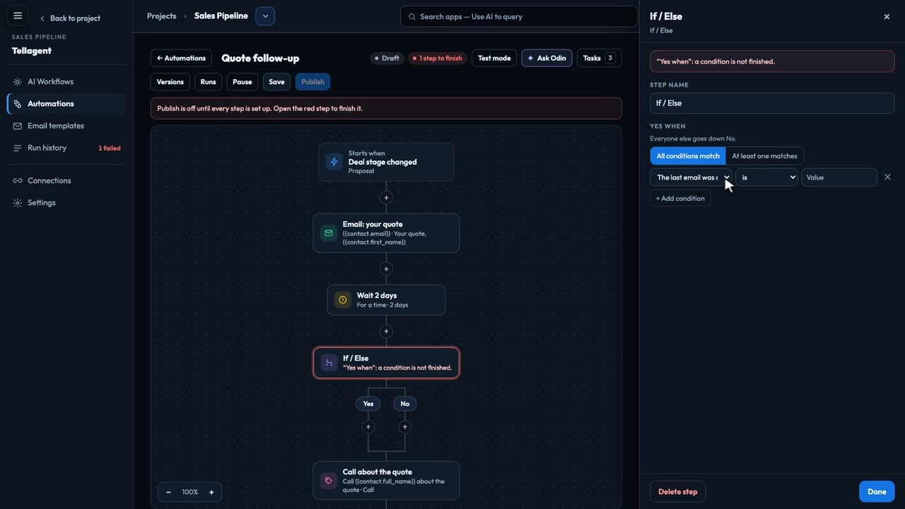This screenshot has width=905, height=509.
Task: Click the Settings gear icon
Action: coord(18,203)
